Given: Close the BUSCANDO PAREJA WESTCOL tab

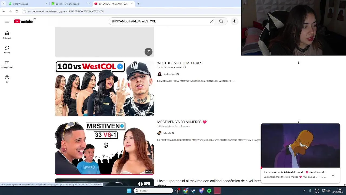Looking at the screenshot, I should pos(132,4).
